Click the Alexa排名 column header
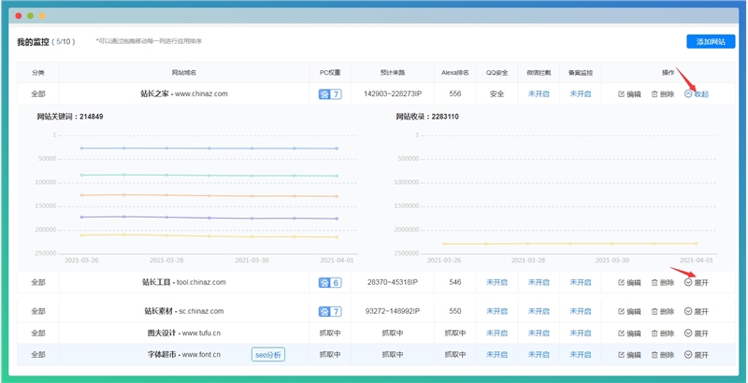Viewport: 748px width, 383px height. tap(454, 72)
